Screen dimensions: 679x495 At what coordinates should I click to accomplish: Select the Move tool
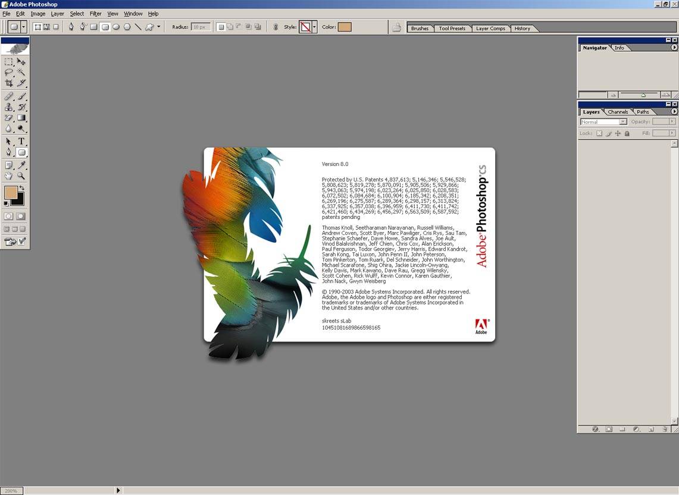click(21, 62)
